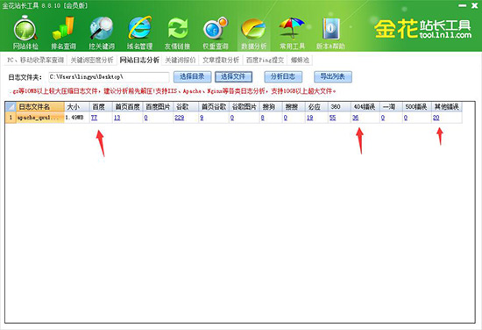482x330 pixels.
Task: Open the 404错误 count link 36
Action: click(x=355, y=118)
